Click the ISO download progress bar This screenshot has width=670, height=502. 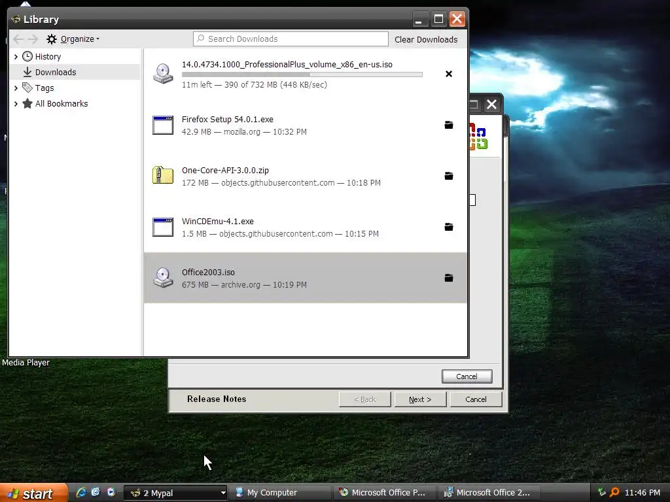click(302, 75)
